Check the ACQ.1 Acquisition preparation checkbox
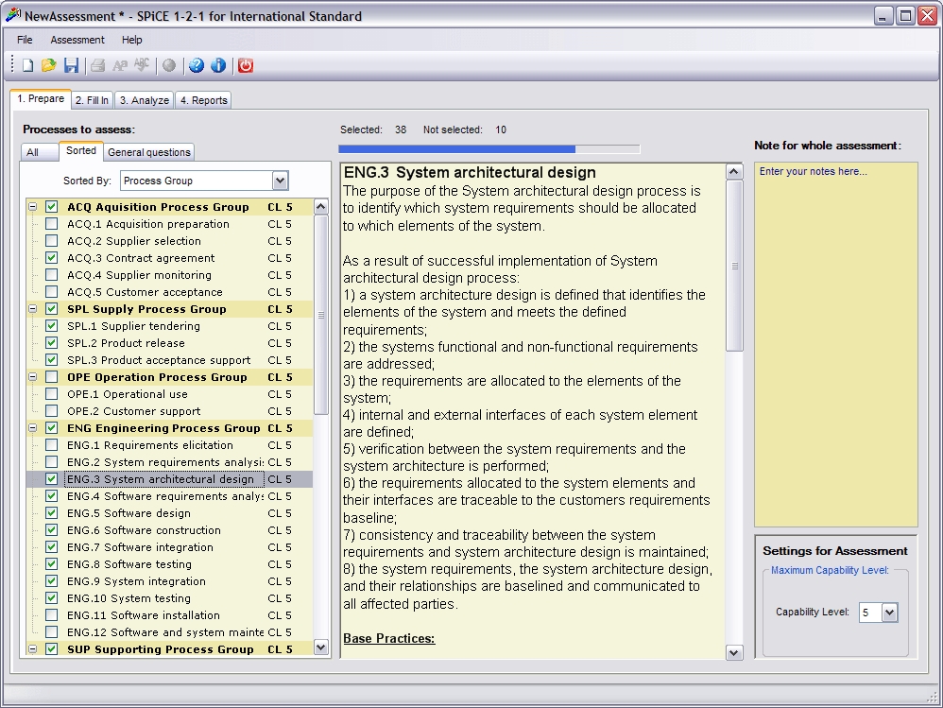Image resolution: width=943 pixels, height=708 pixels. click(x=52, y=224)
